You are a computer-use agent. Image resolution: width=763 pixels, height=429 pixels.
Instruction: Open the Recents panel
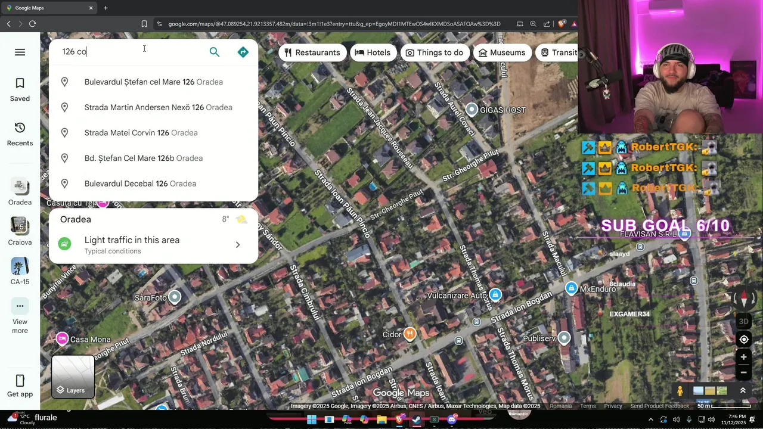pyautogui.click(x=20, y=134)
